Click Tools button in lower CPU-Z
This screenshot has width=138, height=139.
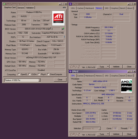(102, 134)
